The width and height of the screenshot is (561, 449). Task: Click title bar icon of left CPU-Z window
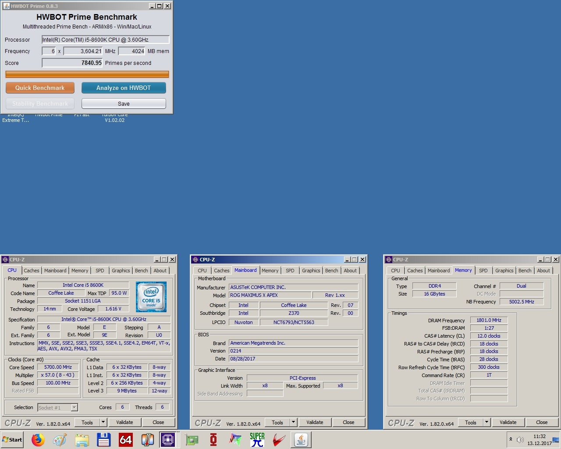[5, 260]
